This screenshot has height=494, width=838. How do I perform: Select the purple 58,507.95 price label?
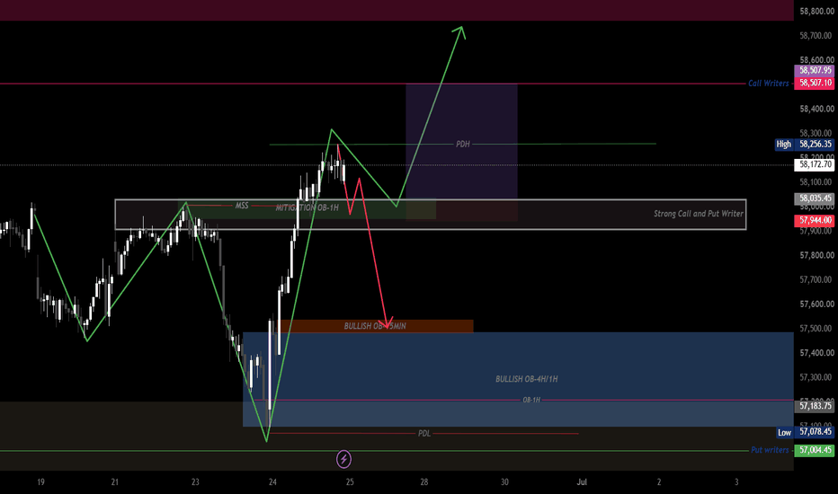814,70
